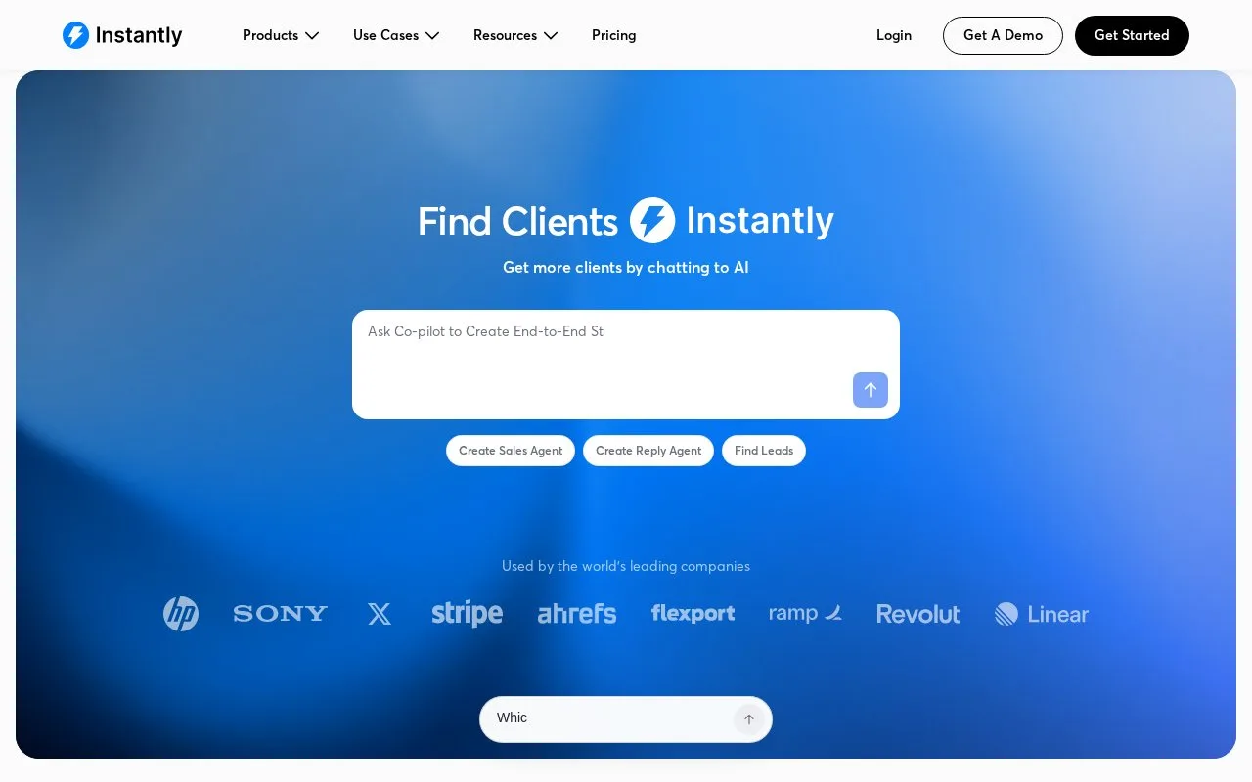Image resolution: width=1252 pixels, height=782 pixels.
Task: Click the Revolut logo
Action: pos(918,614)
